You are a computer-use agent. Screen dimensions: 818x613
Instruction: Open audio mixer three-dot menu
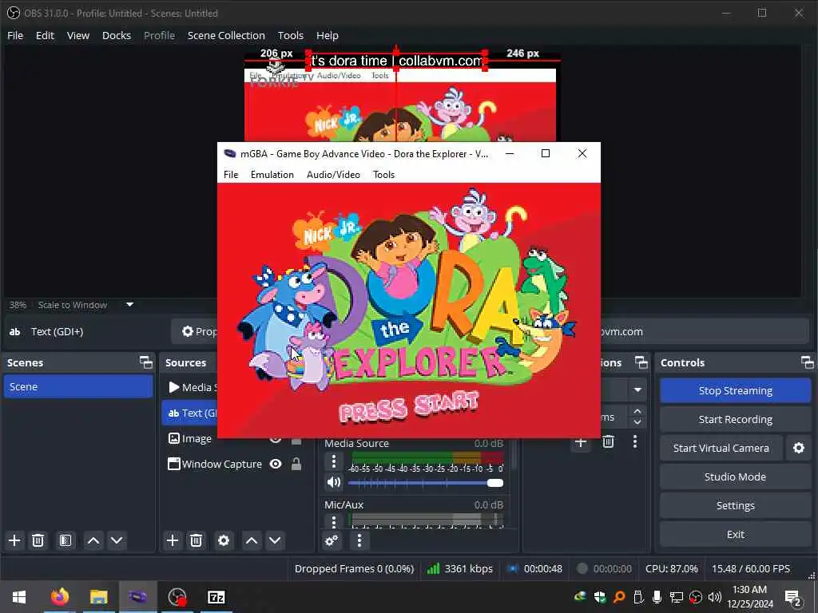(359, 540)
